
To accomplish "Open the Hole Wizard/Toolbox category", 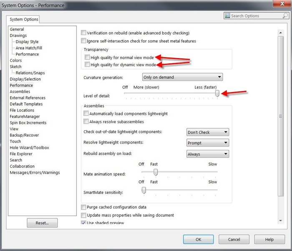I will click(x=29, y=148).
